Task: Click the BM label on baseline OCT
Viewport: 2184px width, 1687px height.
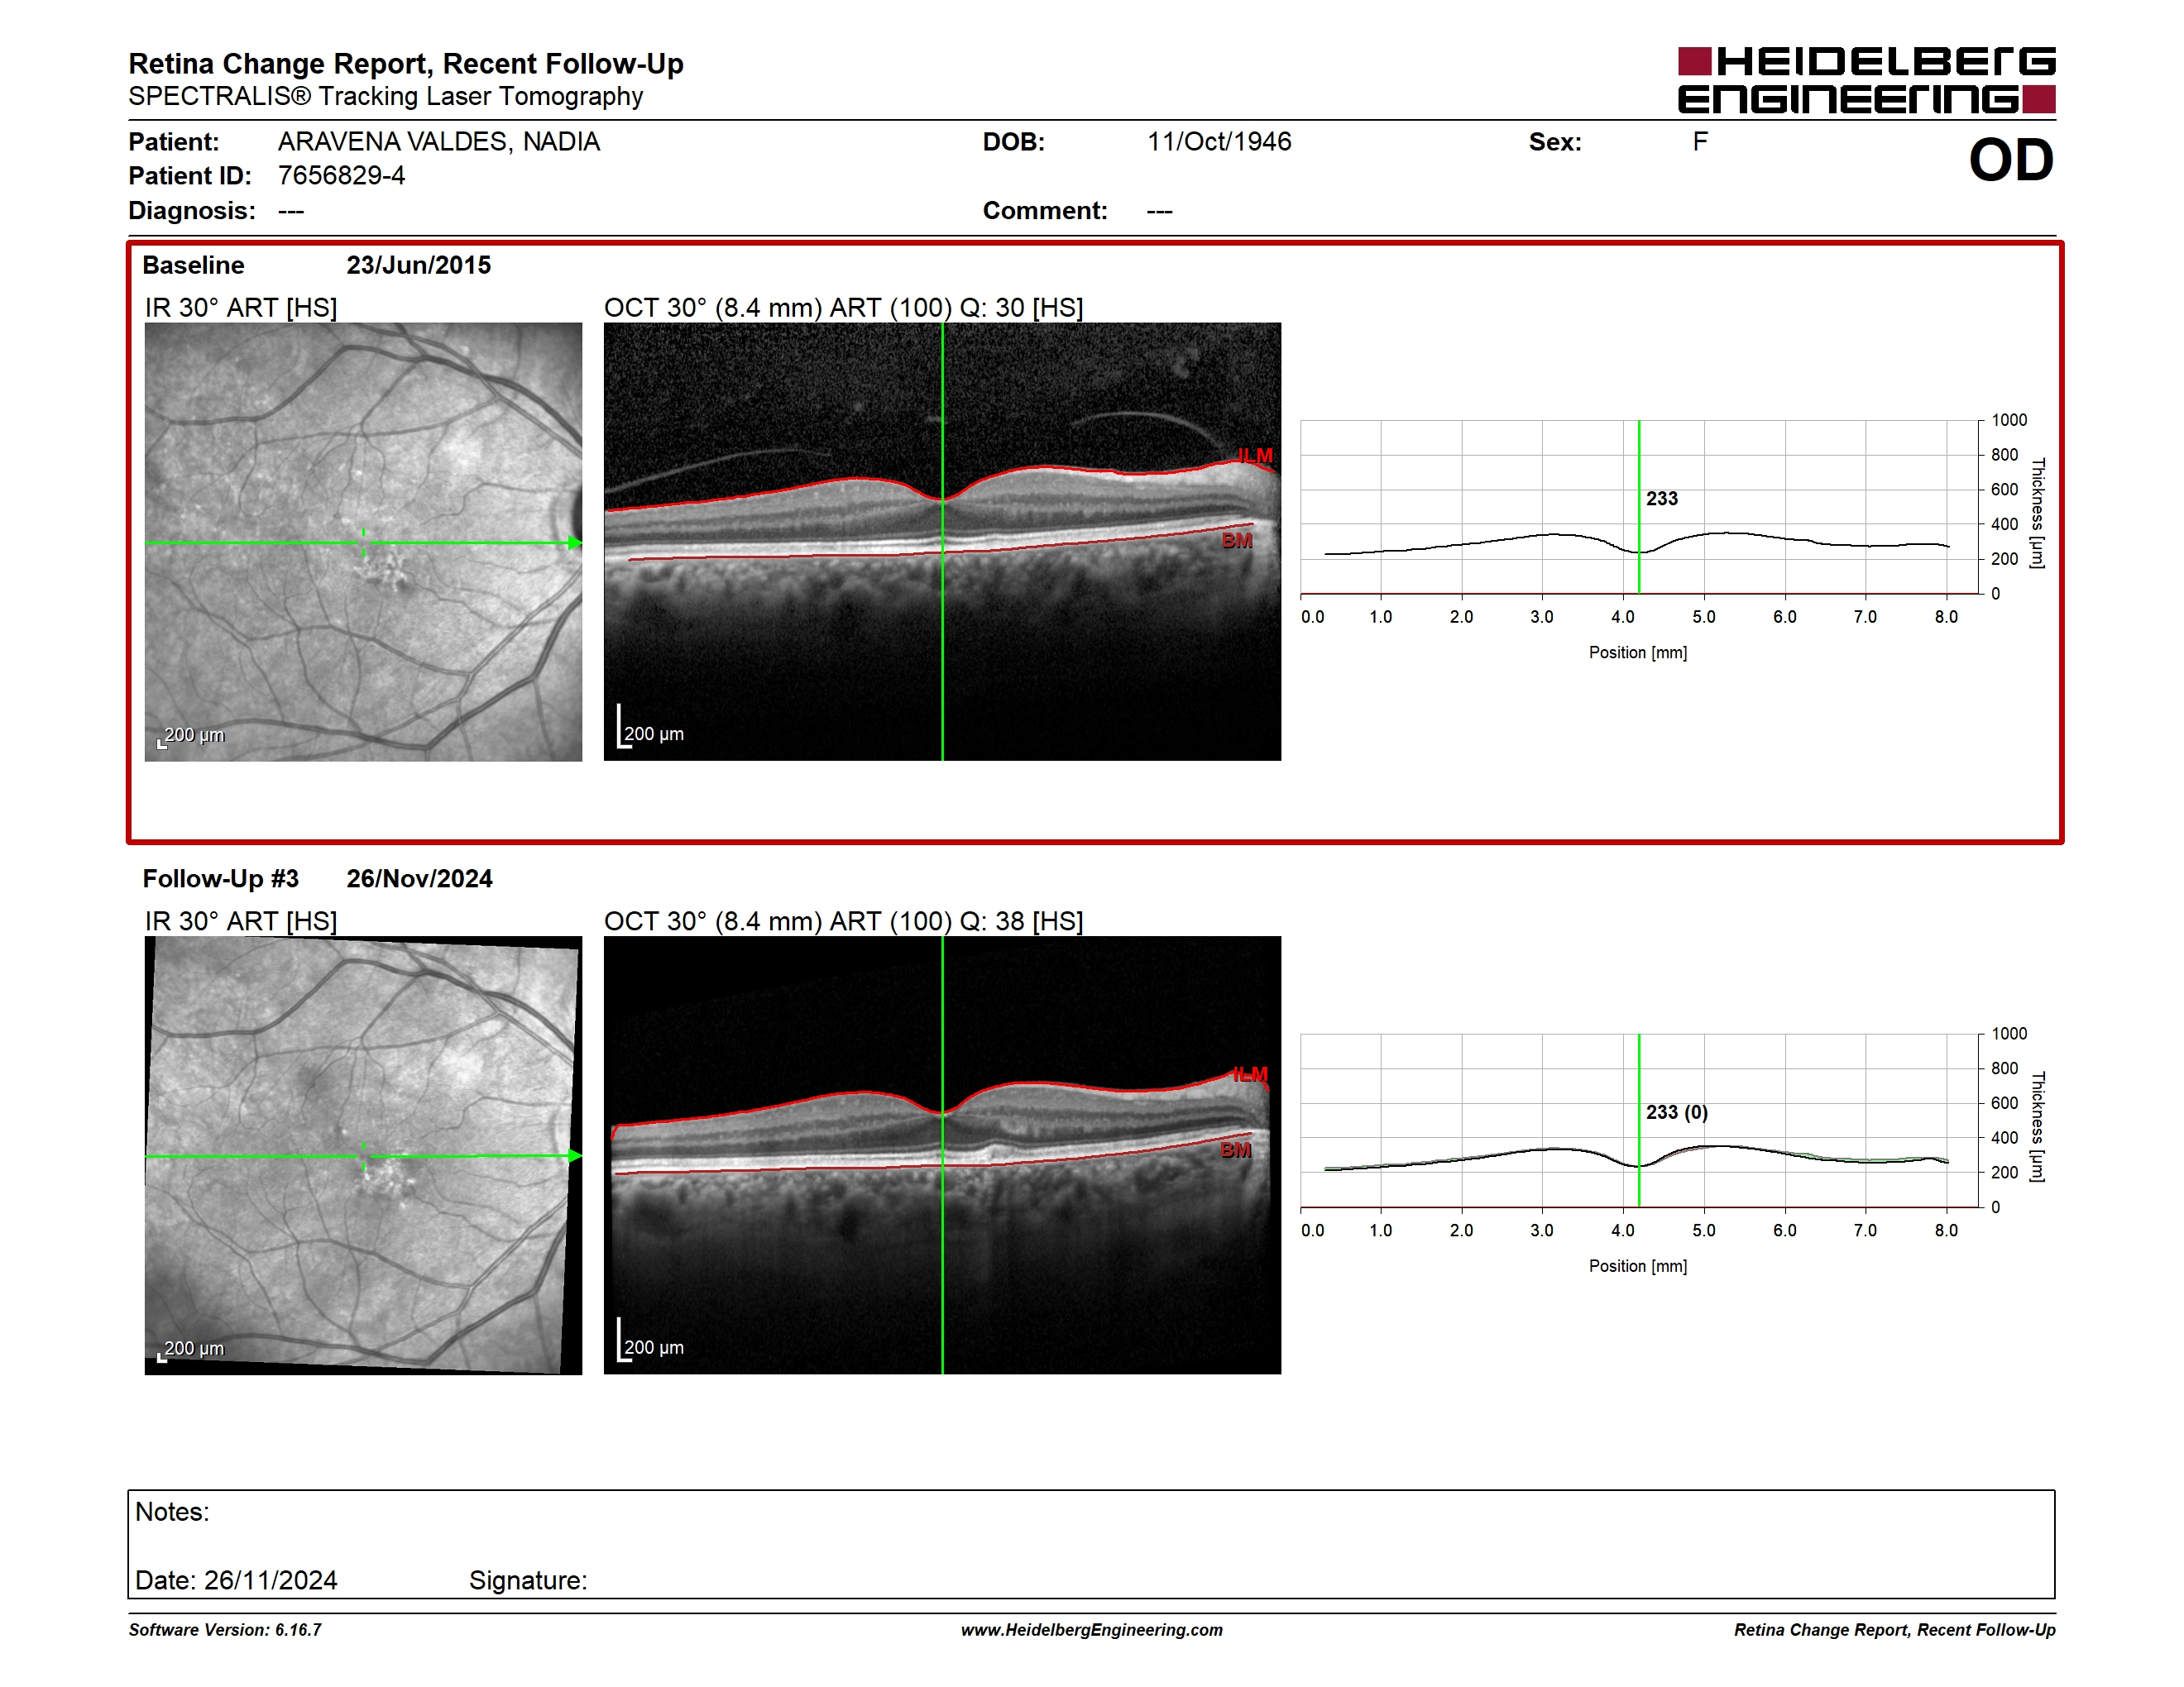Action: (x=1237, y=541)
